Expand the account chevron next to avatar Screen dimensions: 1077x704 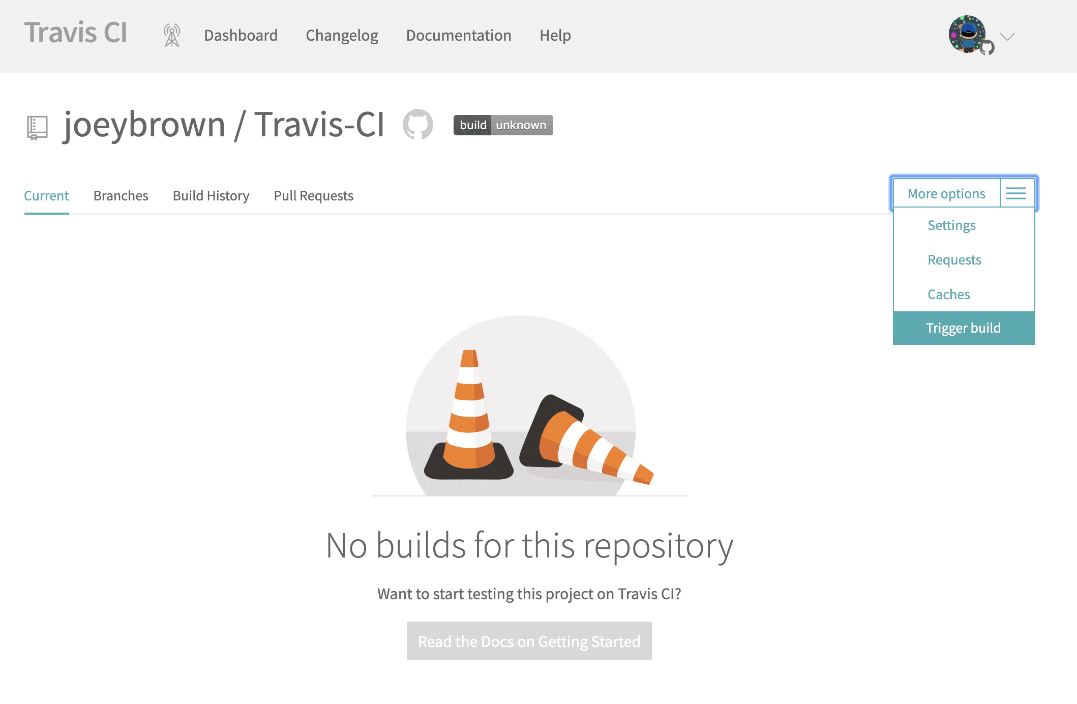[1007, 36]
